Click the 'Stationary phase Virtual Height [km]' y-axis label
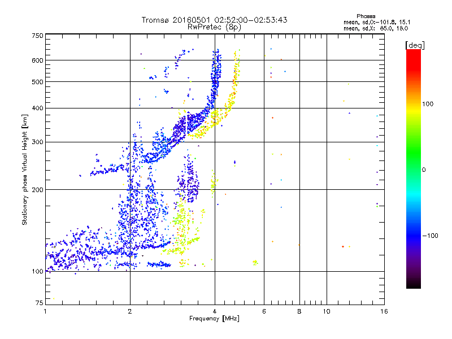The image size is (452, 339). (25, 169)
